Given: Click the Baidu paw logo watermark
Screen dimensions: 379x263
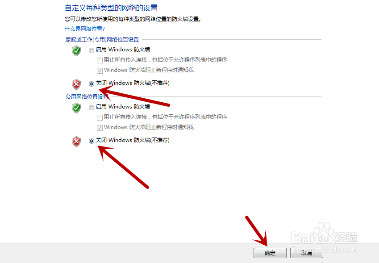Looking at the screenshot, I should tap(324, 233).
